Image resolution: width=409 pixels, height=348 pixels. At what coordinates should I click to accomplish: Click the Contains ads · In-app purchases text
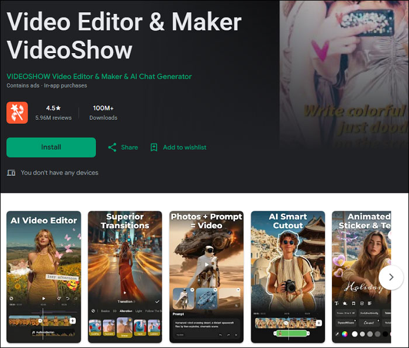coord(47,85)
